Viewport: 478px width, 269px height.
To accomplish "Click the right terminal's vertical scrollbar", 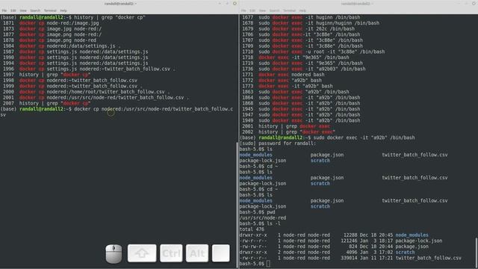I will pyautogui.click(x=477, y=253).
